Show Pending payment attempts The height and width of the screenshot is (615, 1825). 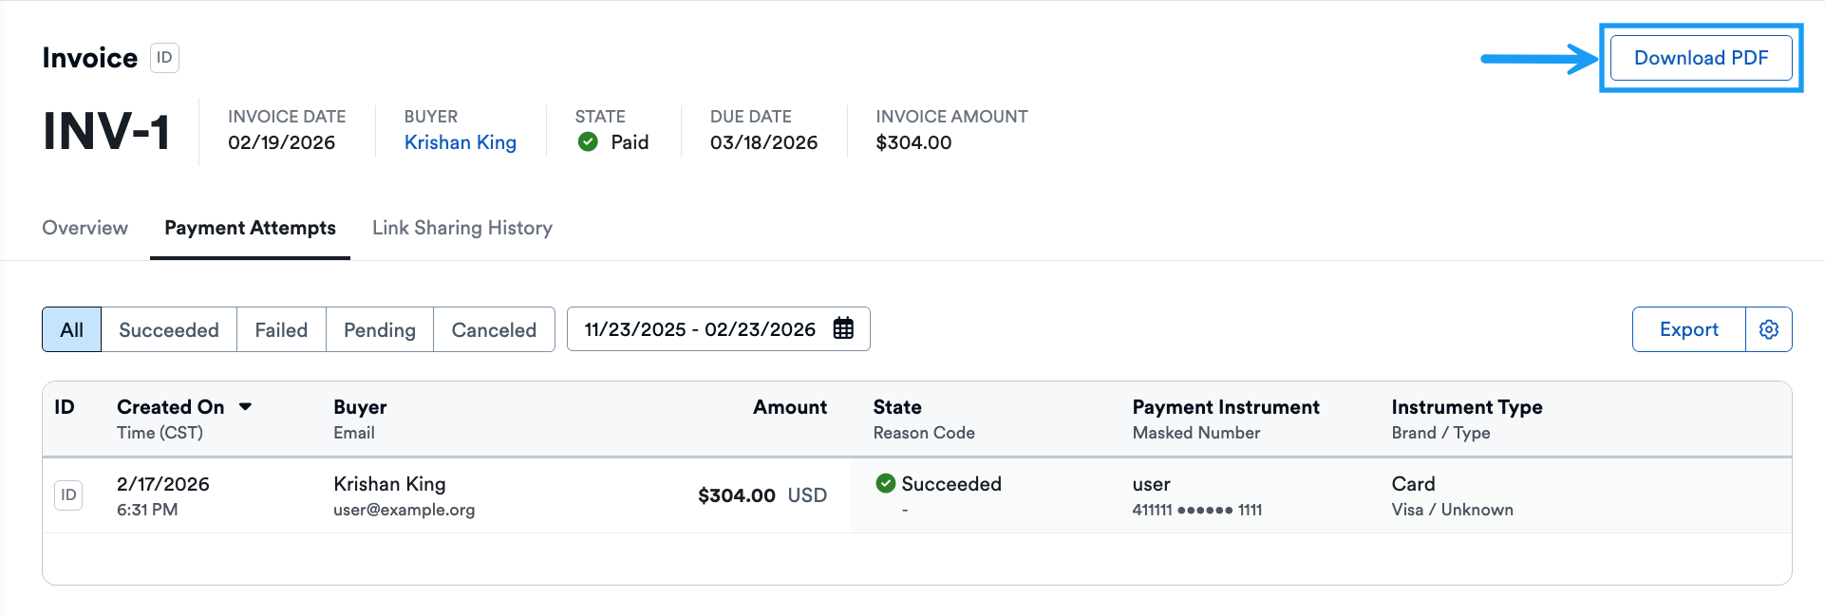380,329
